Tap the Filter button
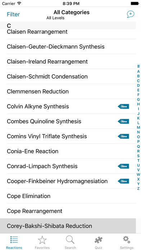The image size is (141, 250). click(x=13, y=14)
